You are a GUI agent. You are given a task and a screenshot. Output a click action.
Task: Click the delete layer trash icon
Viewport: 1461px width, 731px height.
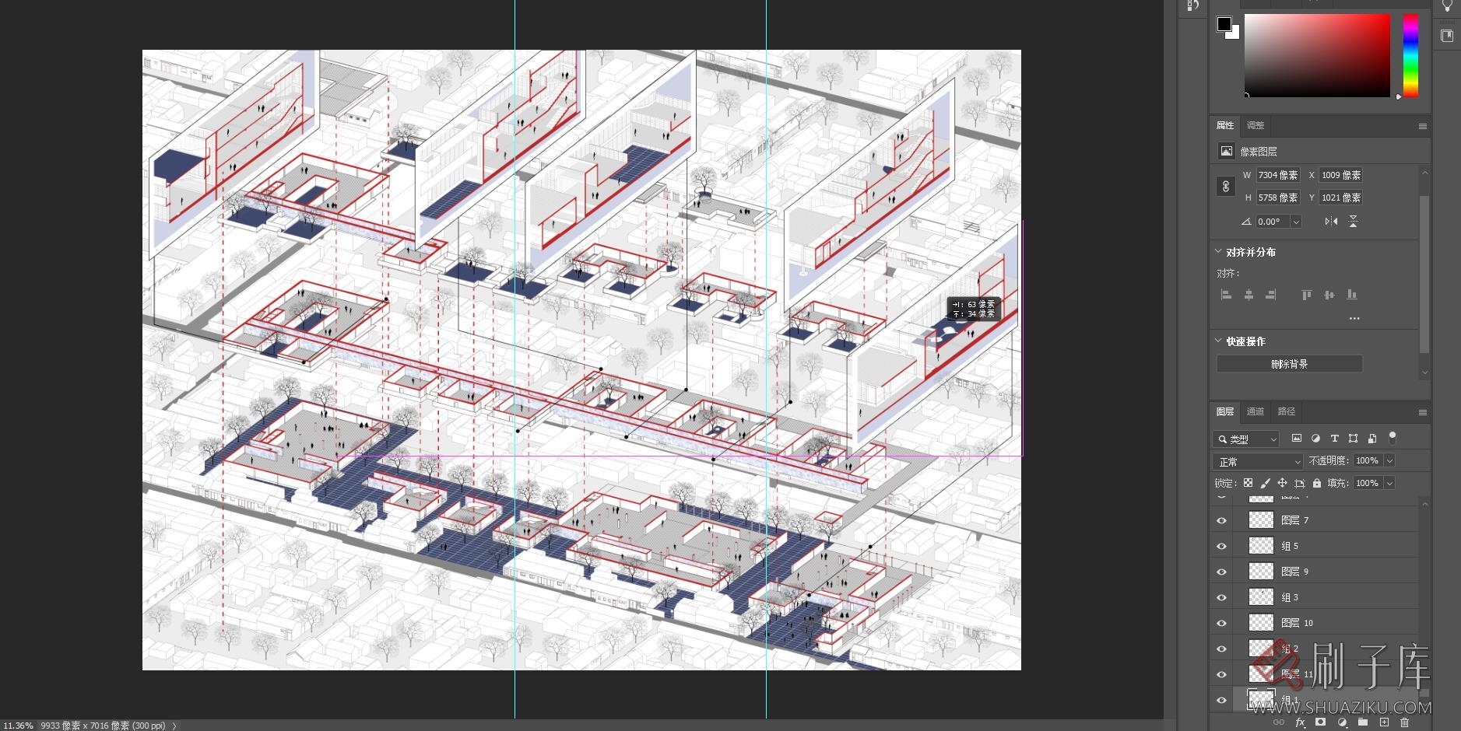1405,722
